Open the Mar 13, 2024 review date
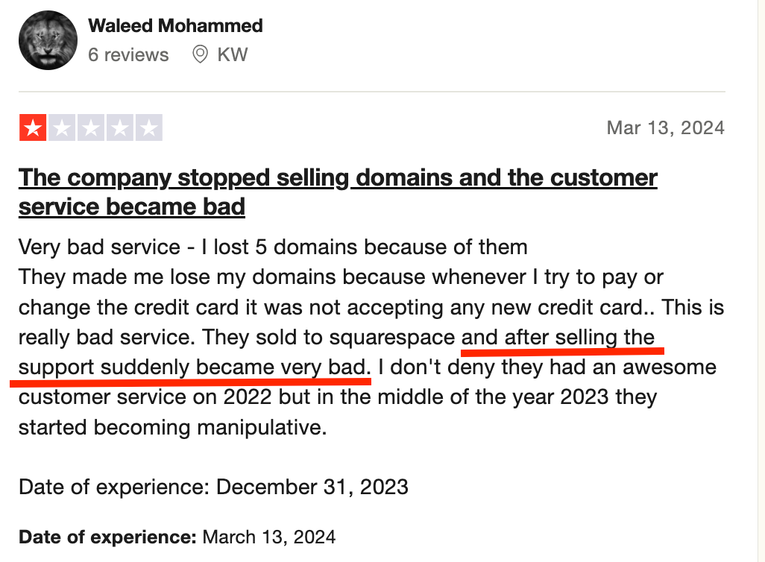Image resolution: width=765 pixels, height=562 pixels. tap(666, 127)
